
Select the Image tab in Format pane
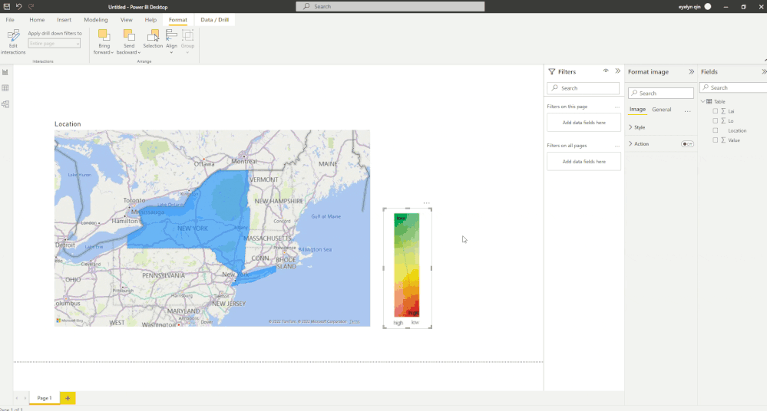637,110
